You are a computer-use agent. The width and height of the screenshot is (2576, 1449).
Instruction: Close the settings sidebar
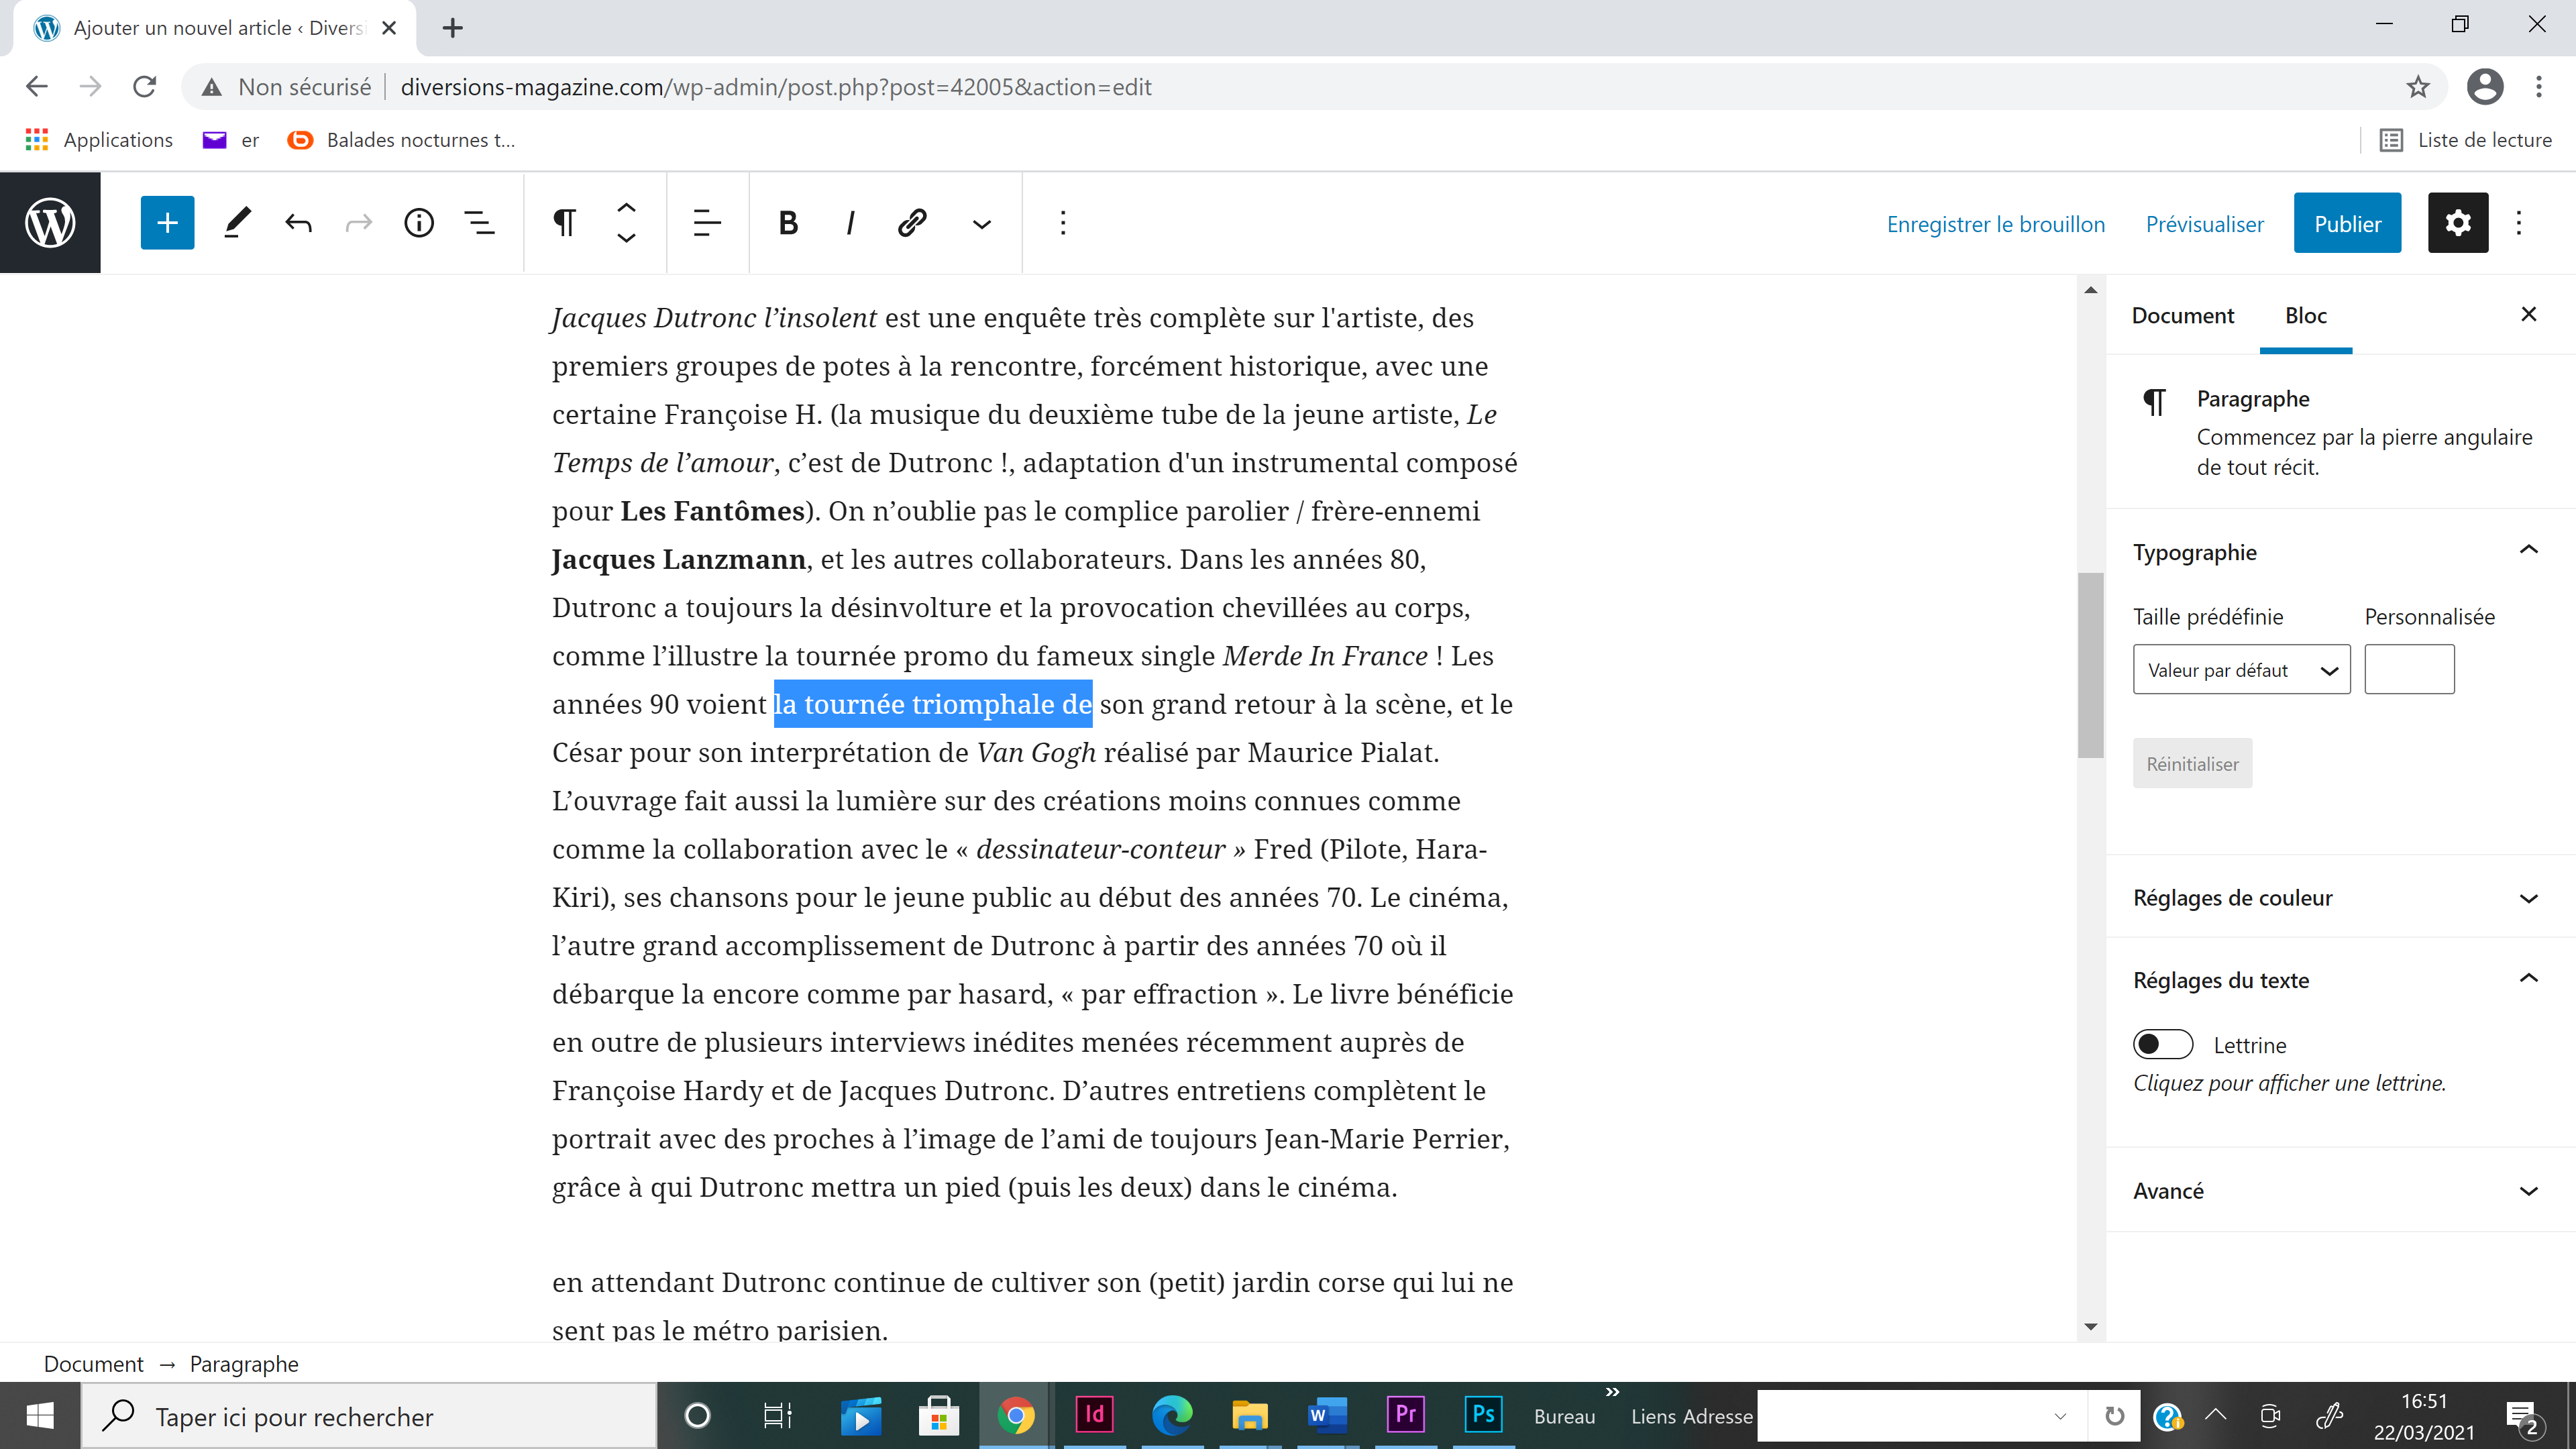point(2529,314)
